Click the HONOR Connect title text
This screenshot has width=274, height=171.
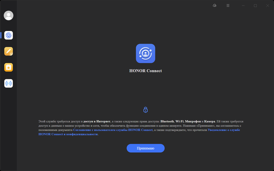pyautogui.click(x=146, y=71)
